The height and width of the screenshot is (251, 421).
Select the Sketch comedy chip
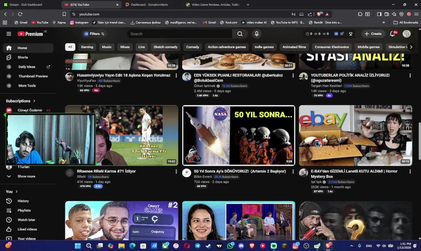click(x=165, y=47)
